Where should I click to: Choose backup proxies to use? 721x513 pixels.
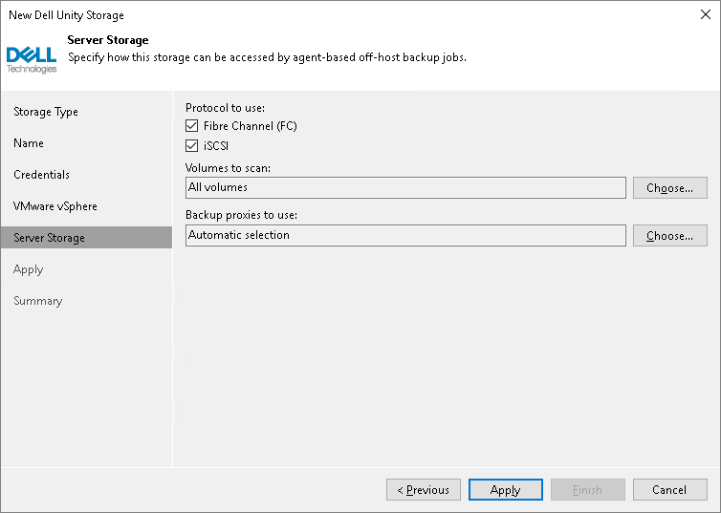coord(670,236)
